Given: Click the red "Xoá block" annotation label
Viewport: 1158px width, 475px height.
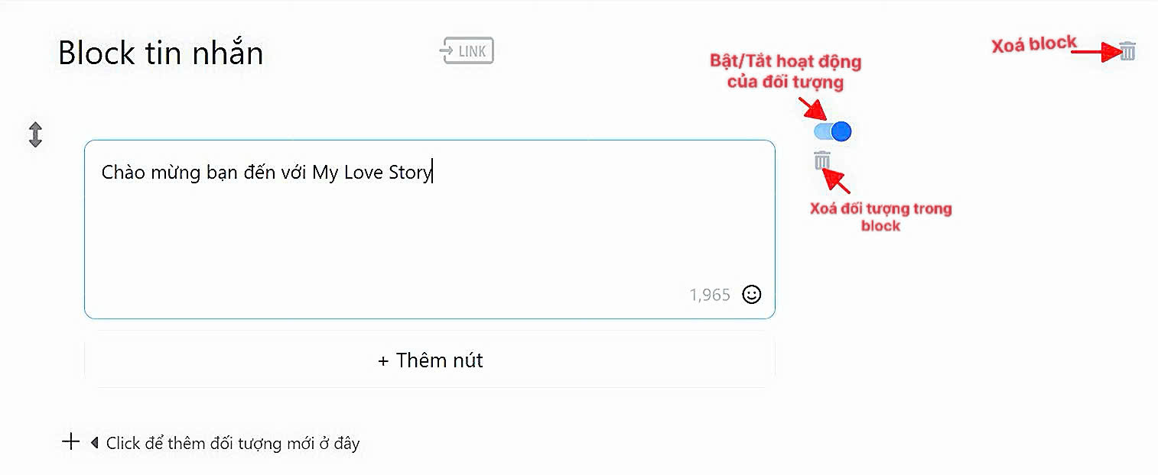Looking at the screenshot, I should click(1033, 45).
